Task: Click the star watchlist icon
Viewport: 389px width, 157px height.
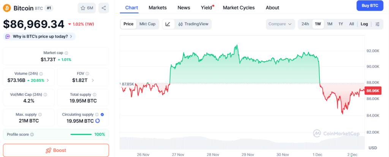Action: click(82, 8)
